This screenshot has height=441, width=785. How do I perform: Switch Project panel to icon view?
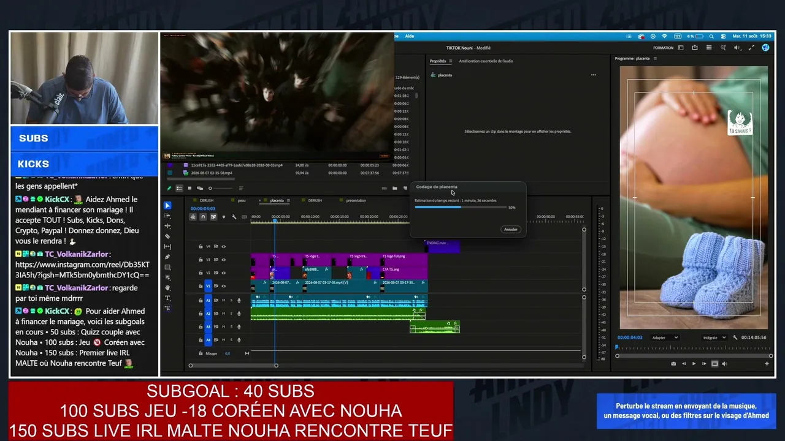pyautogui.click(x=190, y=188)
